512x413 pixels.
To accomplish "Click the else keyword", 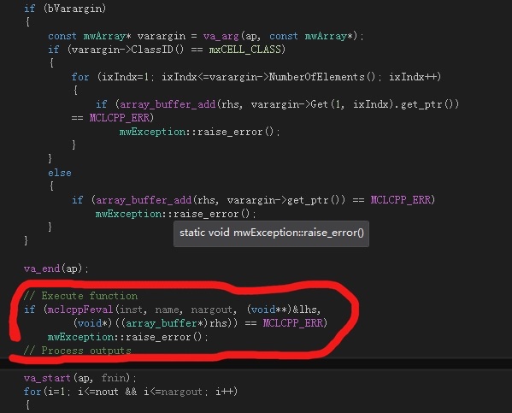I will point(60,173).
